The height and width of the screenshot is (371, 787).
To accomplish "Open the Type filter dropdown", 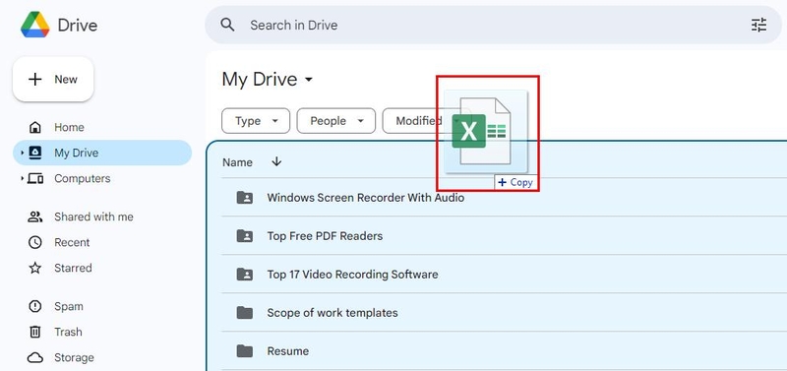I will pos(256,121).
